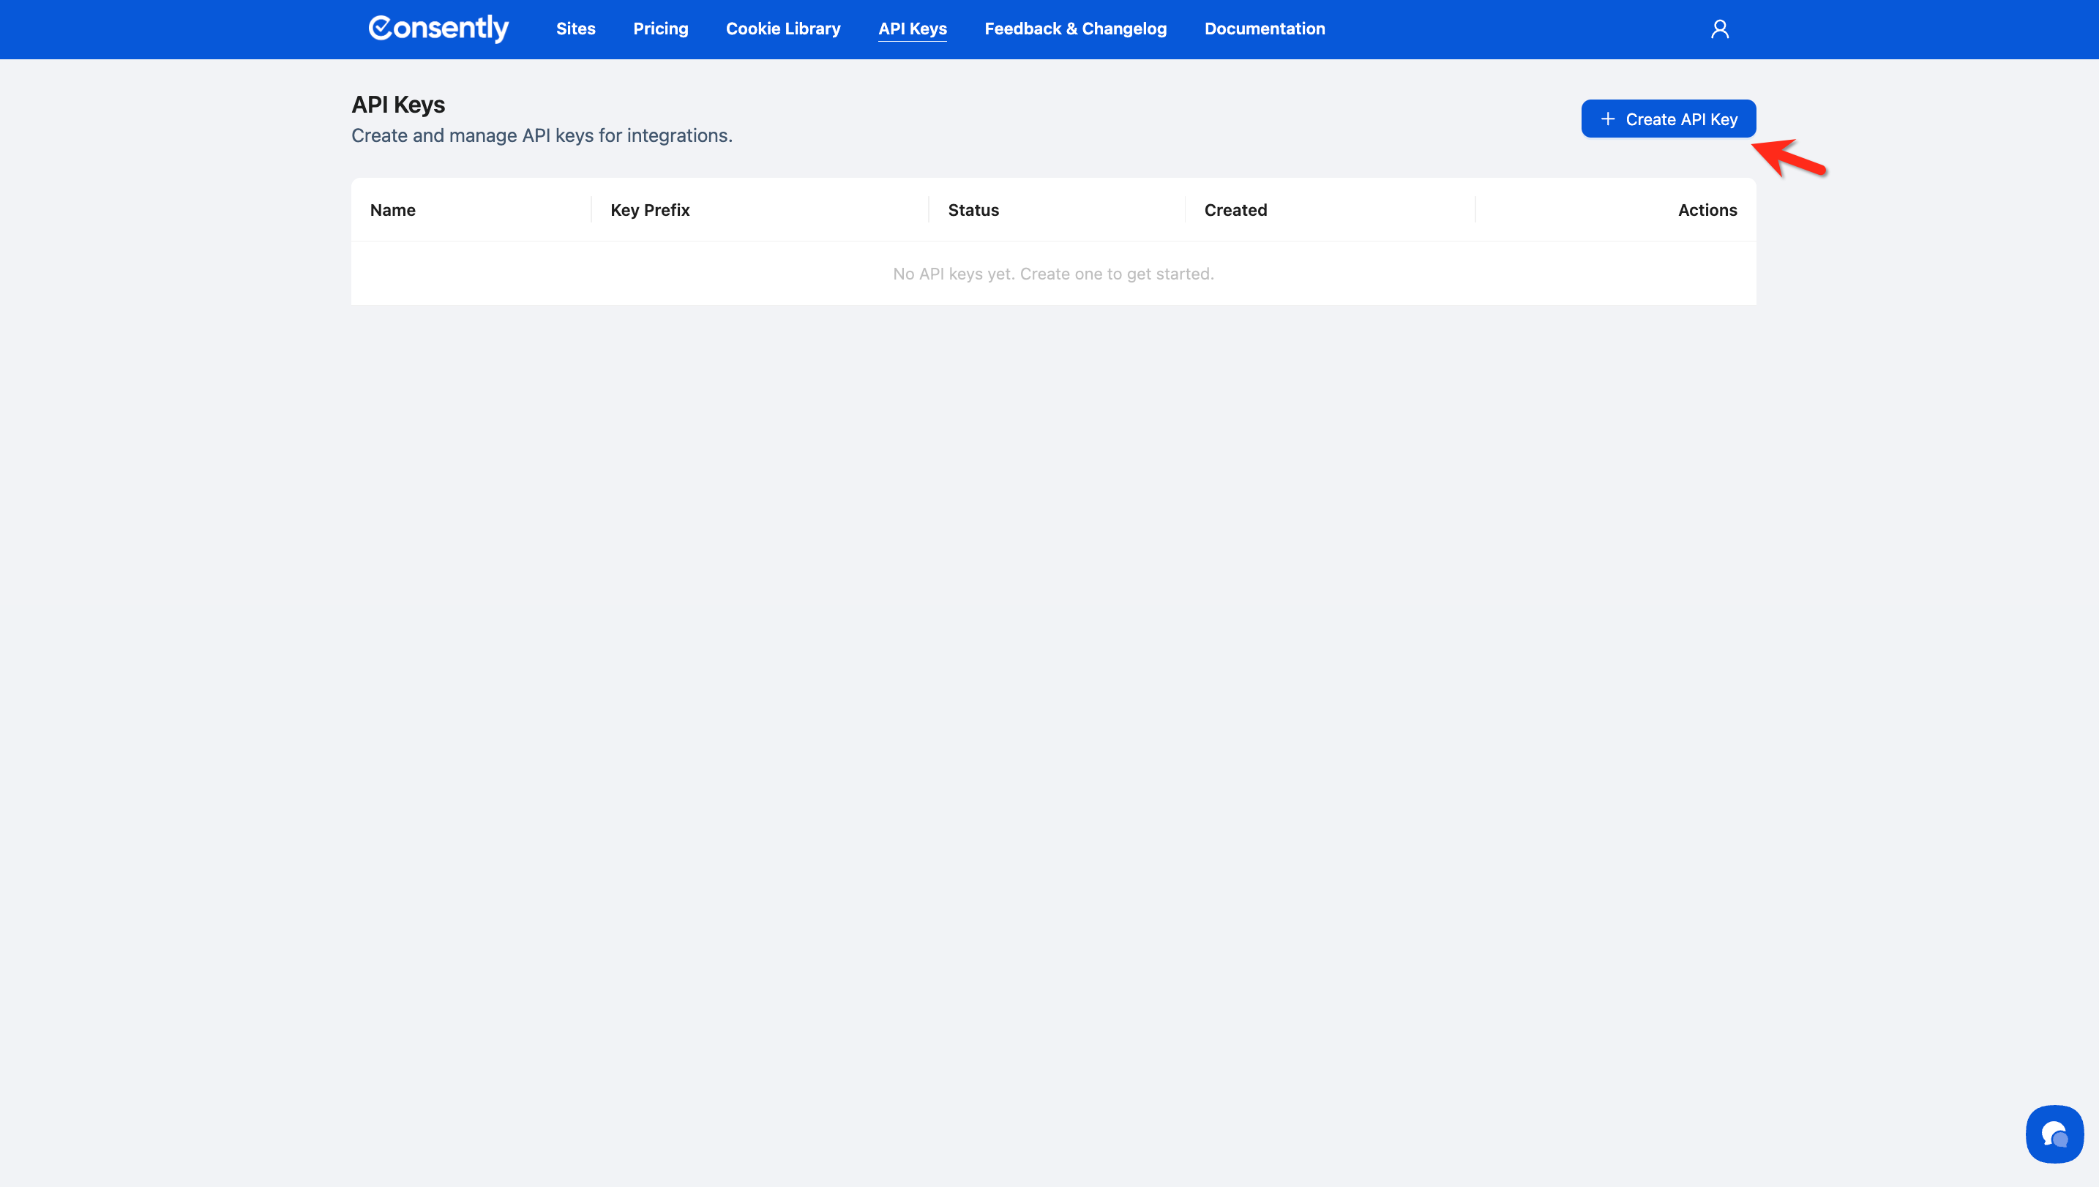Navigate to Cookie Library
This screenshot has width=2099, height=1187.
coord(782,29)
